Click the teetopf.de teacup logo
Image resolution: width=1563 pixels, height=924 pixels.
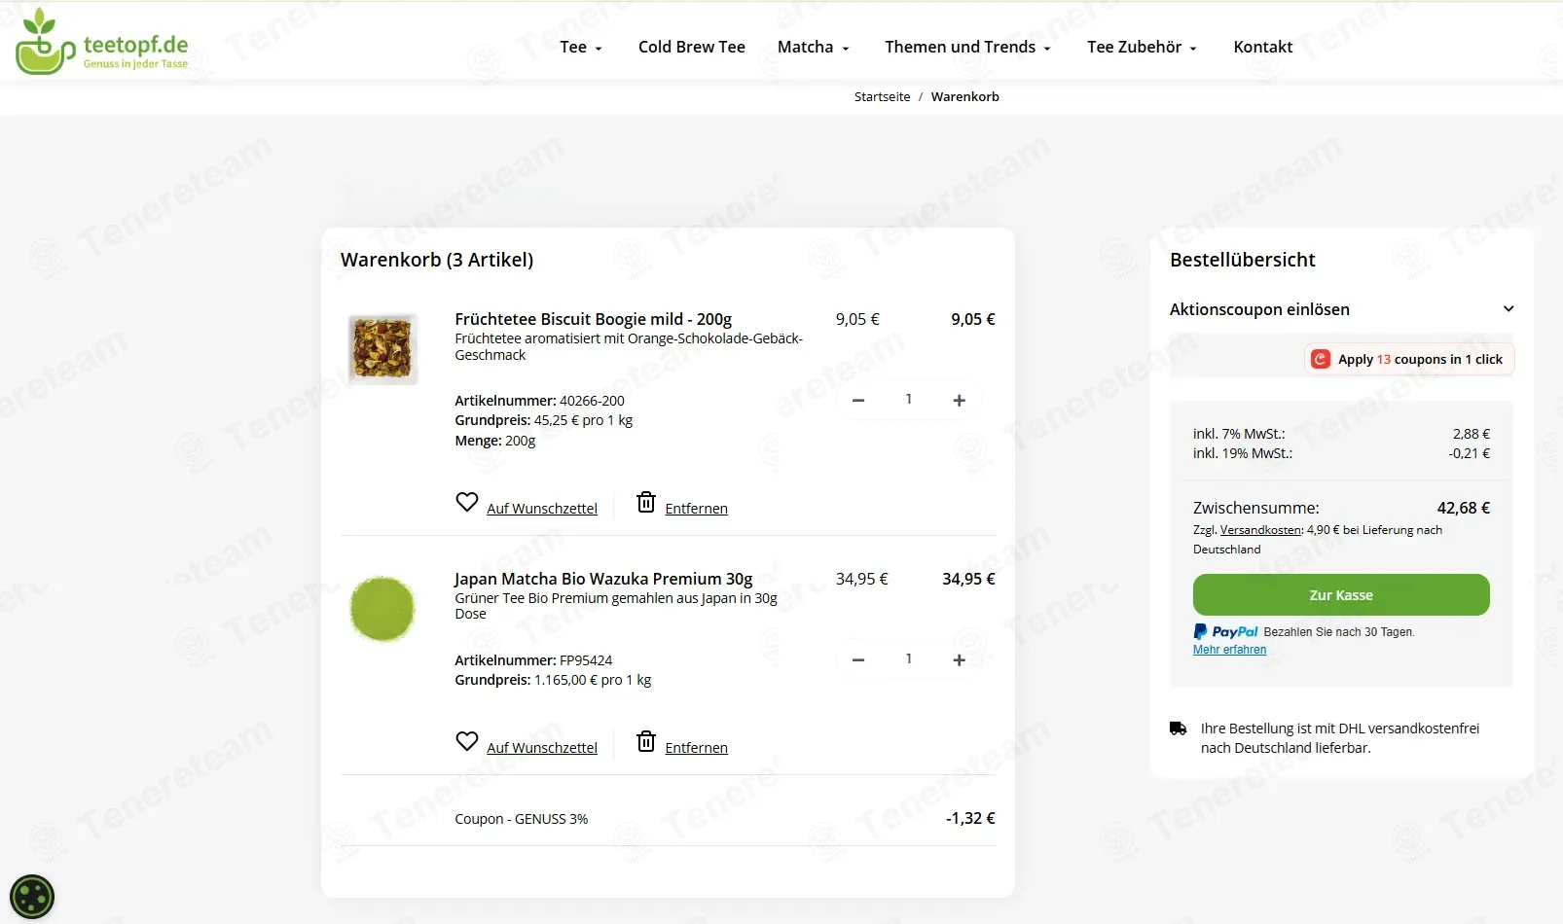click(102, 42)
